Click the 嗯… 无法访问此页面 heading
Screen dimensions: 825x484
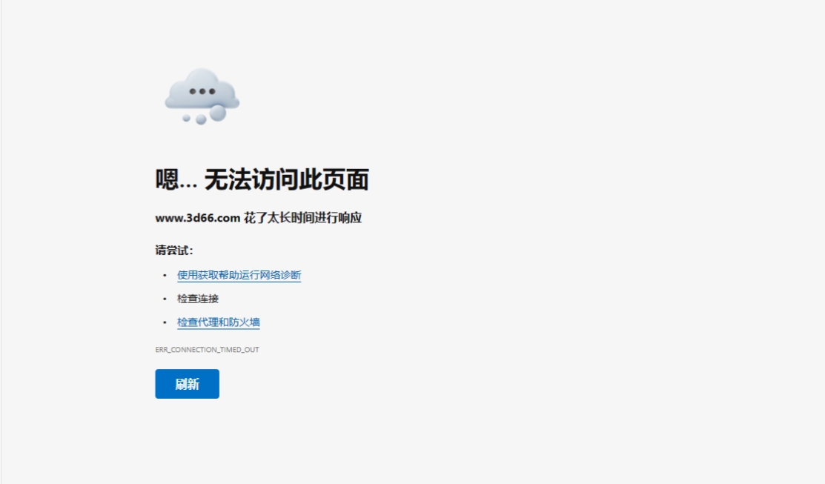[262, 179]
